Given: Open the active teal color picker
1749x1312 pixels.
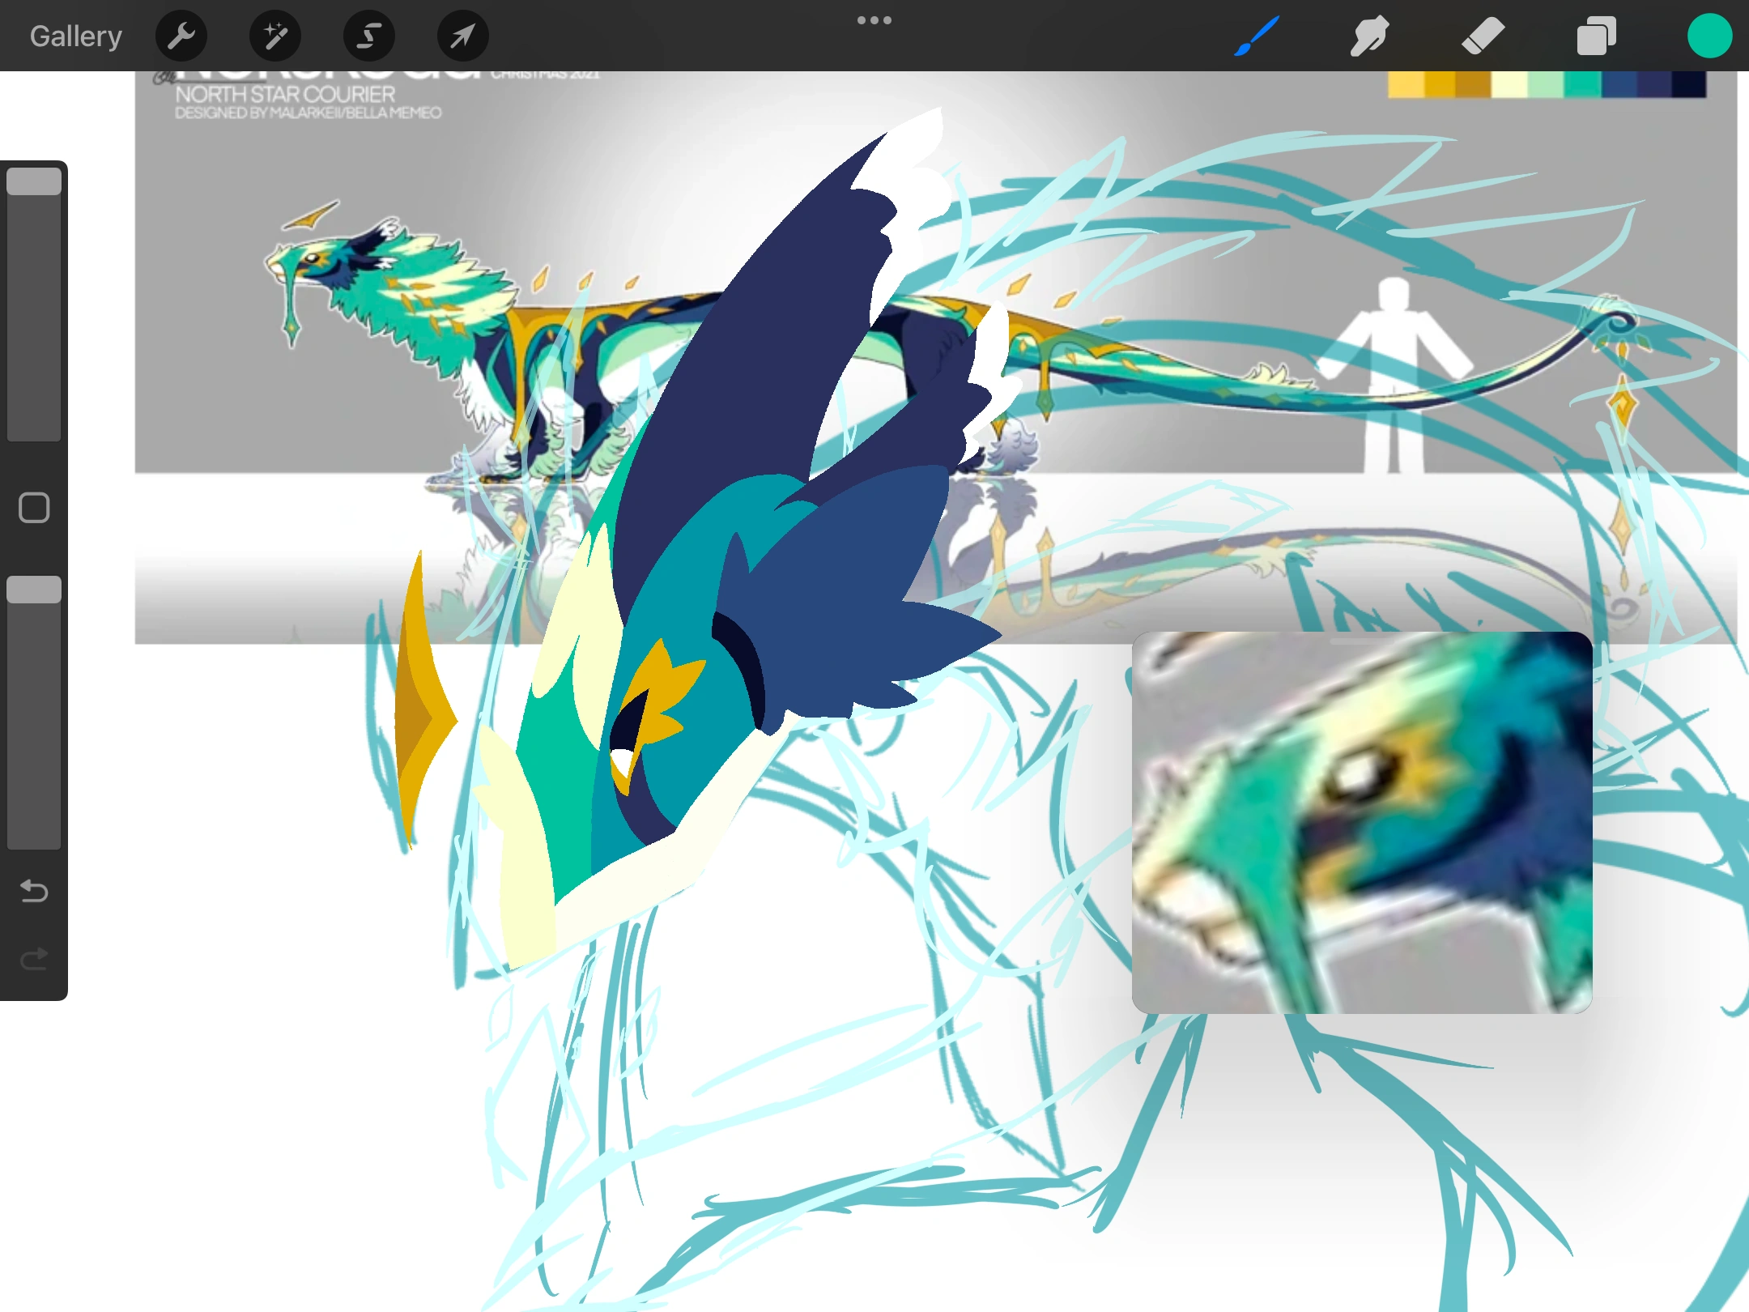Looking at the screenshot, I should (1709, 36).
